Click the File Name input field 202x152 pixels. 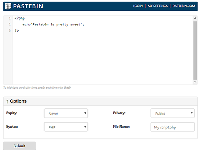172,127
